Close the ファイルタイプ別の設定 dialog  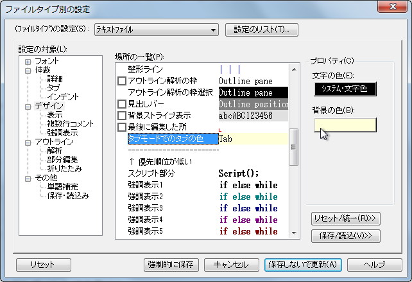click(x=393, y=6)
